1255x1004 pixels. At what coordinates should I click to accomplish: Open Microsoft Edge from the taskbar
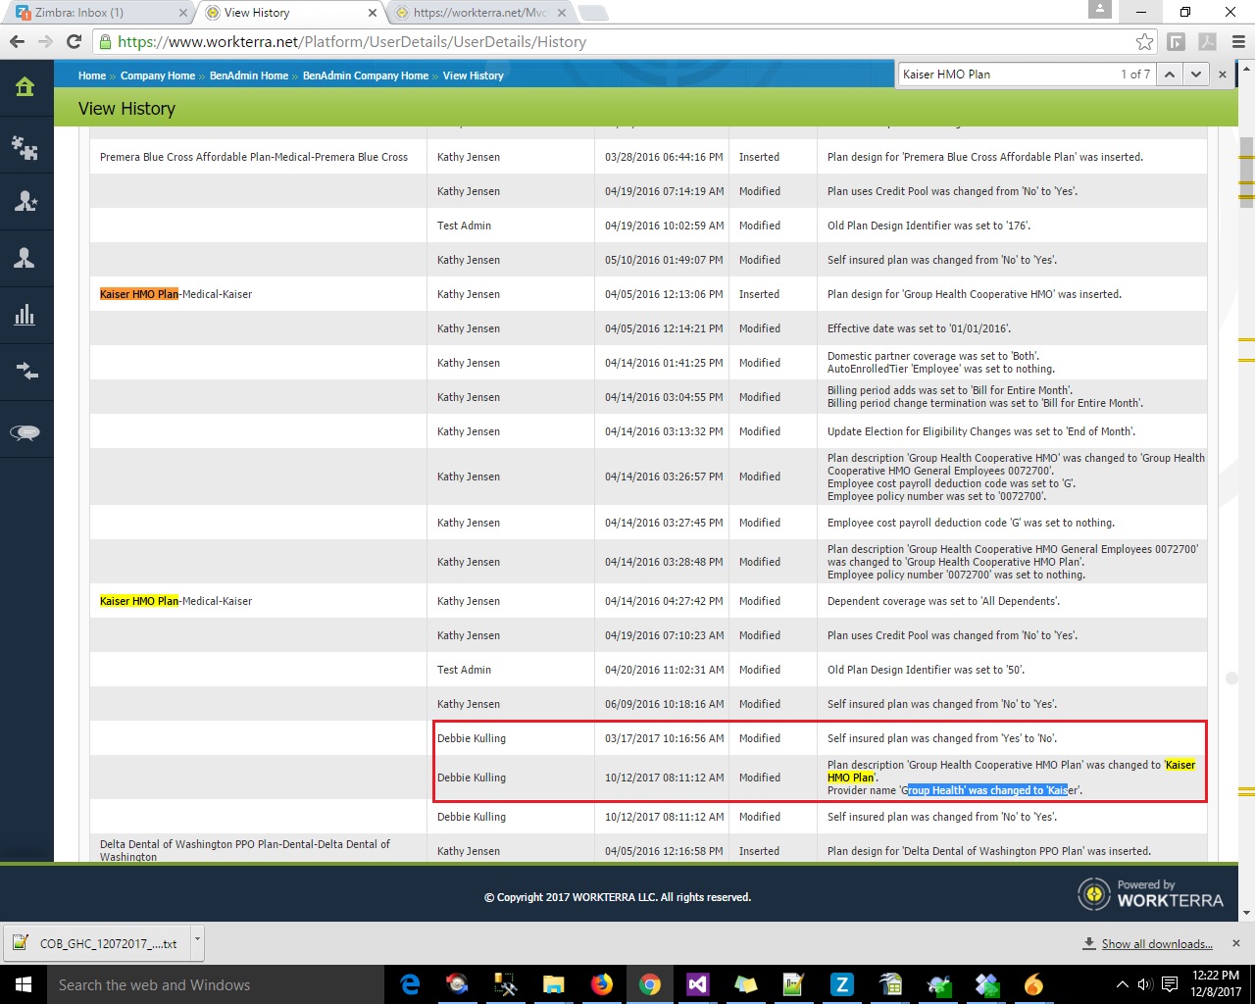click(x=410, y=984)
